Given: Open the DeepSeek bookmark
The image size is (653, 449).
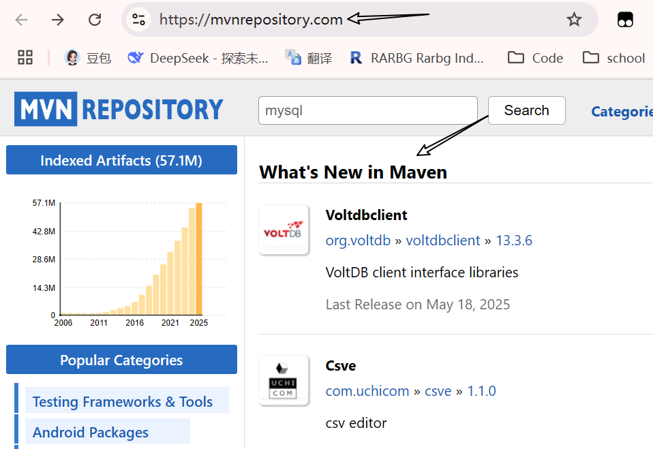Looking at the screenshot, I should 198,58.
